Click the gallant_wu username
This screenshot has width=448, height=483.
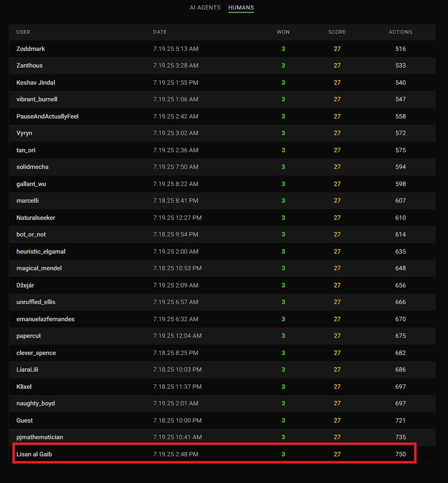click(31, 184)
